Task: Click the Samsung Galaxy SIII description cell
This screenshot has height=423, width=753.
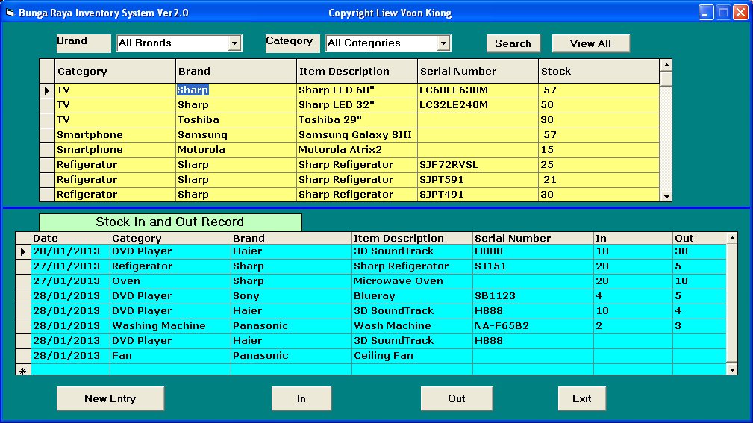Action: [357, 135]
